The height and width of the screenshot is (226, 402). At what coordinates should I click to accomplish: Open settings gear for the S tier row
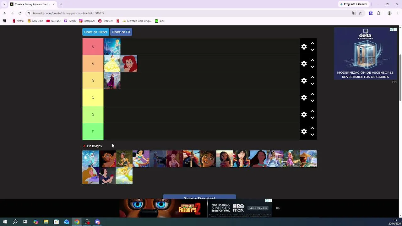click(304, 47)
